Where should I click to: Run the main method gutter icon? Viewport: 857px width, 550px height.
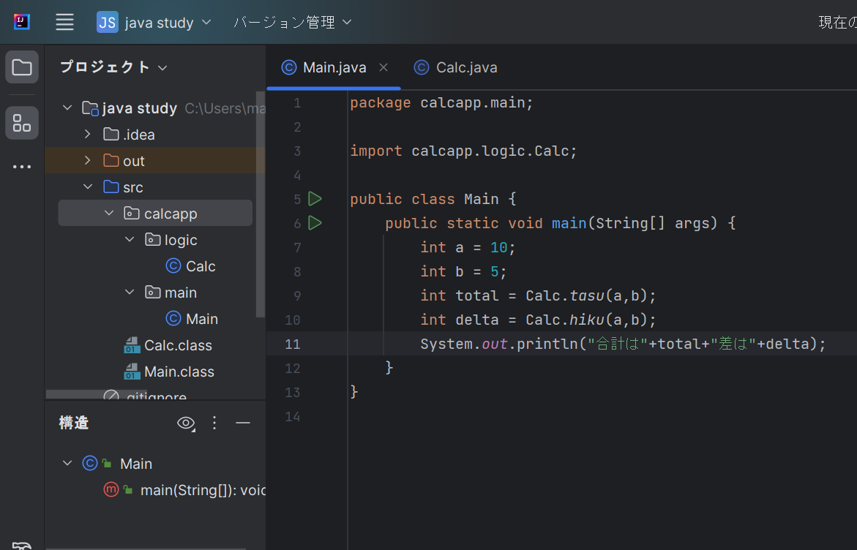tap(315, 223)
